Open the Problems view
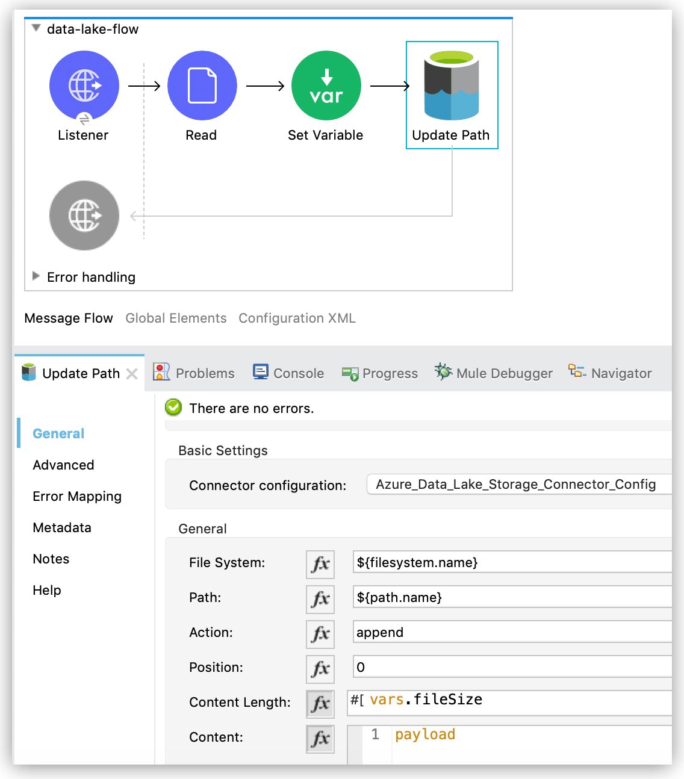 click(x=194, y=373)
